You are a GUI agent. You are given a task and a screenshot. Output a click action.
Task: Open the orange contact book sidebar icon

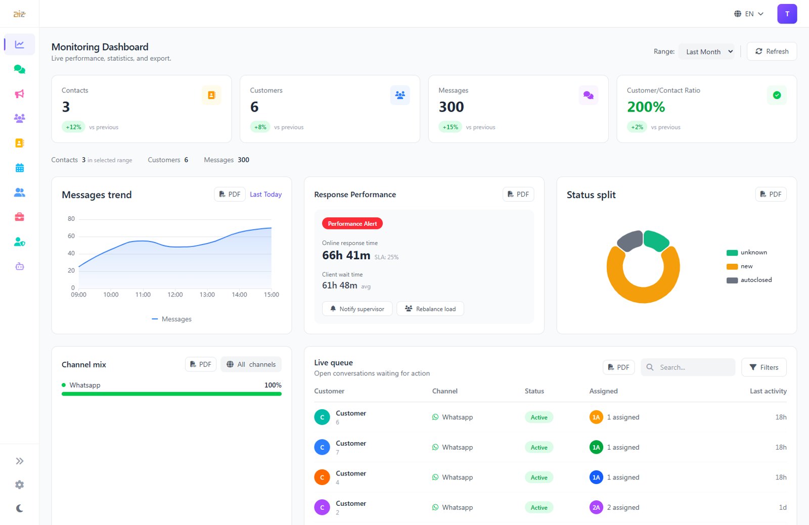19,143
